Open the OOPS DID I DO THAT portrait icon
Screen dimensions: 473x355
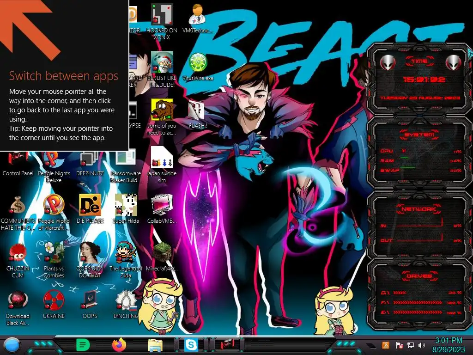[x=90, y=260]
